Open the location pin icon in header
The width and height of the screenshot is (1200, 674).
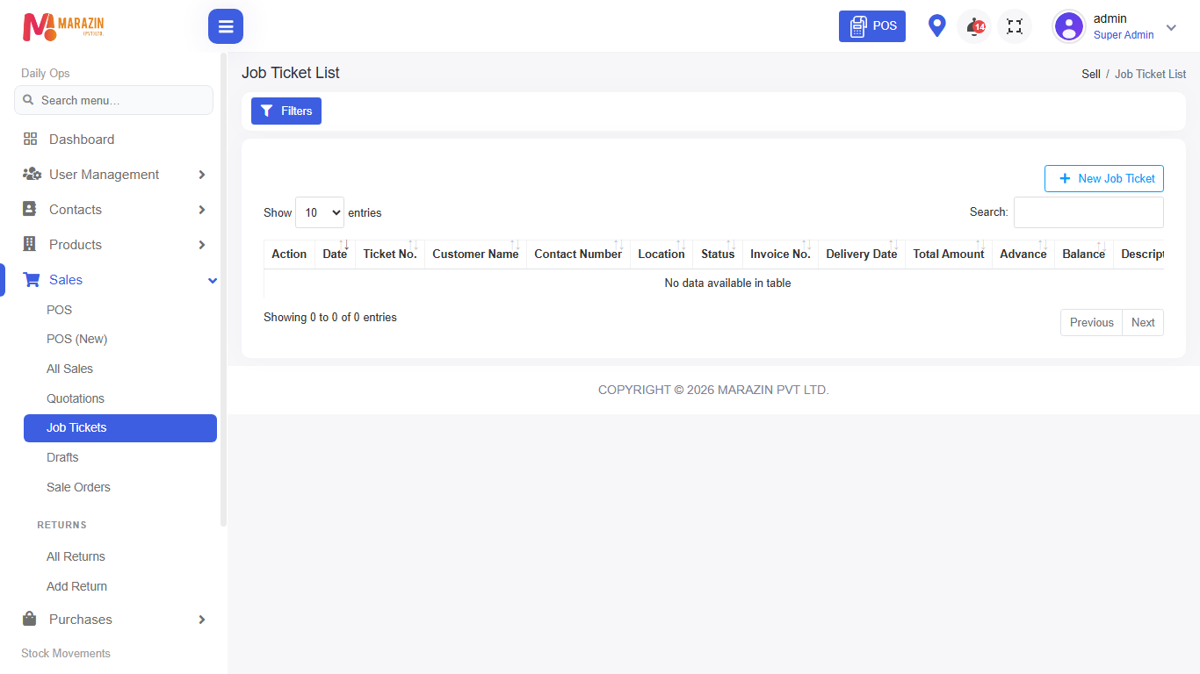(937, 26)
